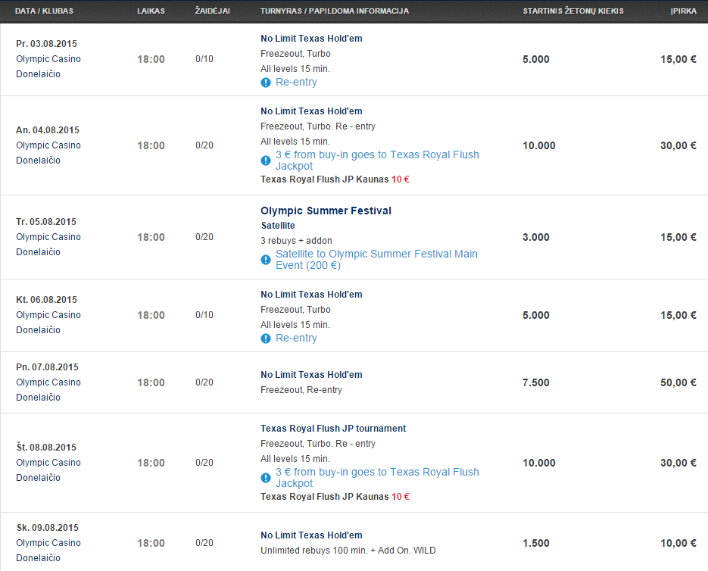The height and width of the screenshot is (571, 708).
Task: Open Satellite to Olympic Summer Festival Main Event link
Action: click(x=376, y=259)
